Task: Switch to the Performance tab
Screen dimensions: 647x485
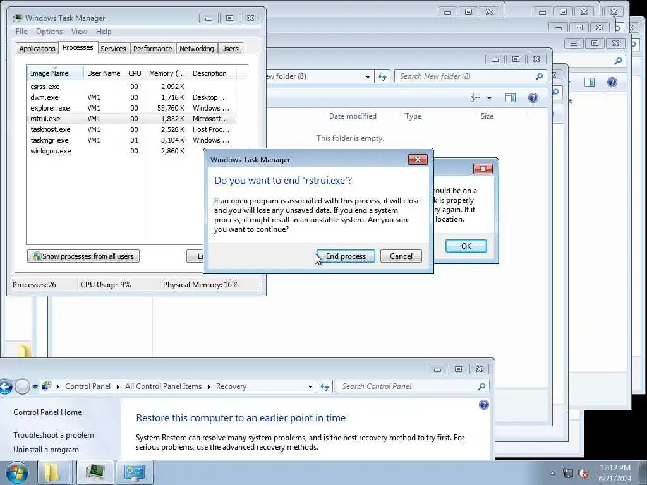Action: (x=153, y=49)
